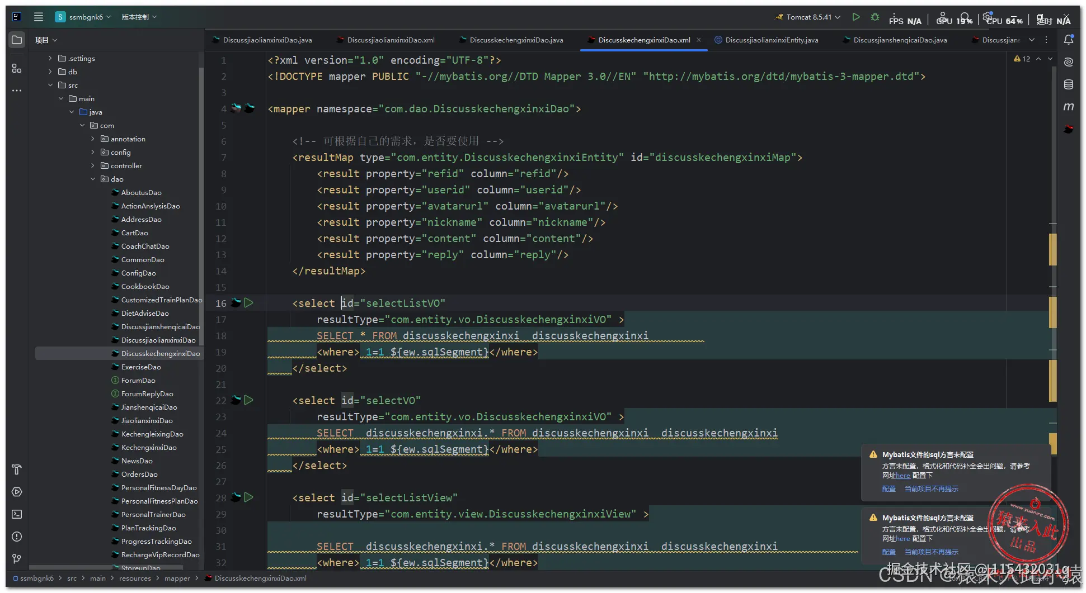Select ForumDao in the project tree

138,380
